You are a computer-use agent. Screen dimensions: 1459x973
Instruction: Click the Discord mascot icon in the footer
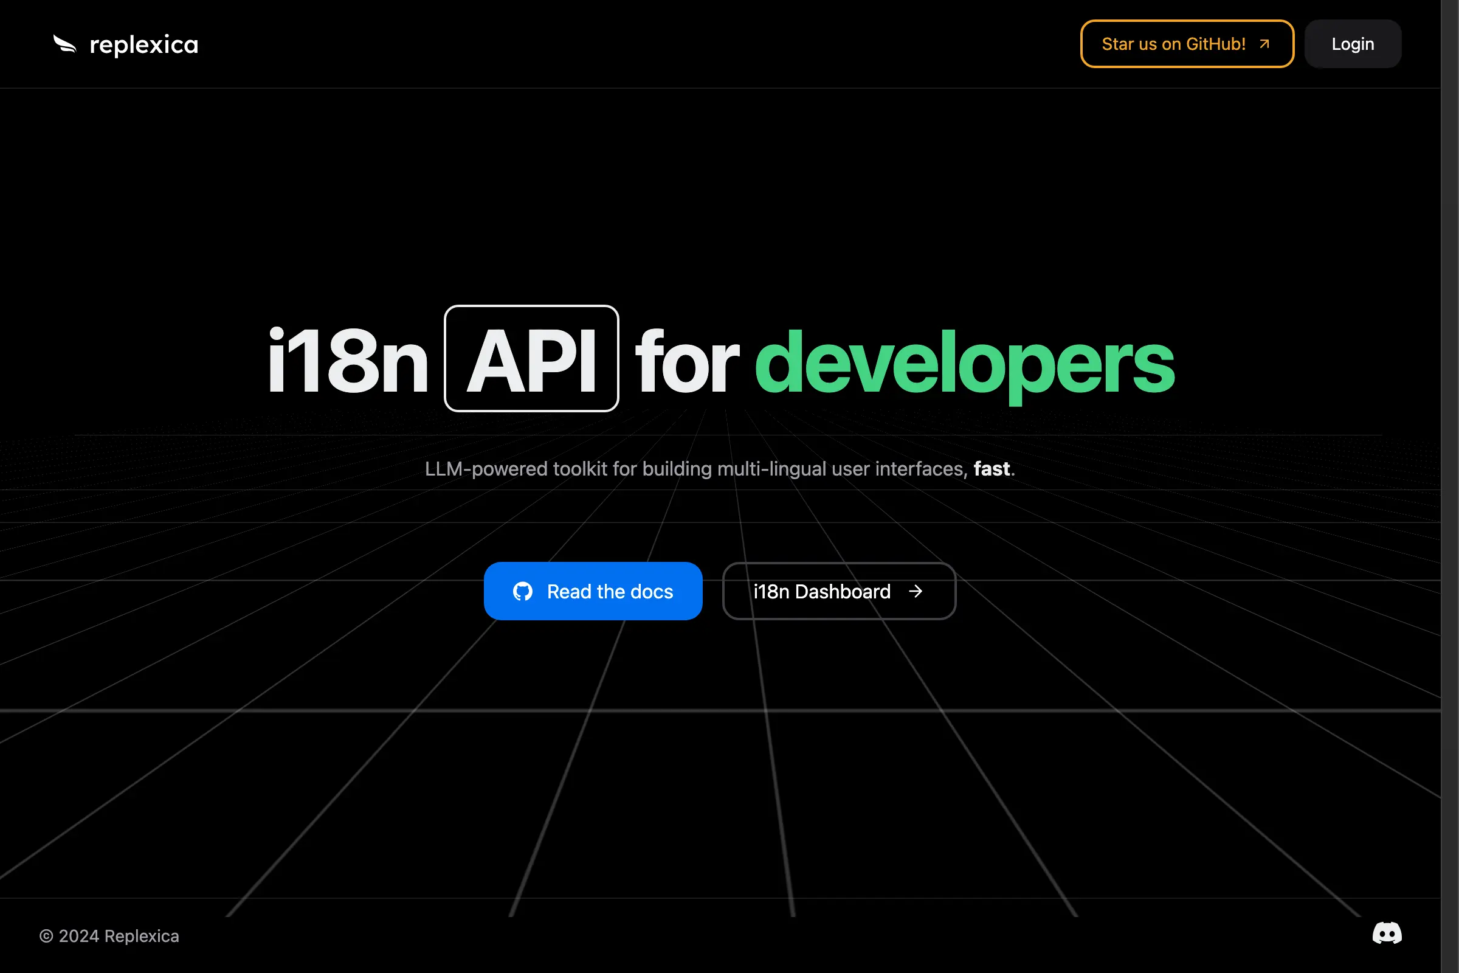[x=1387, y=933]
